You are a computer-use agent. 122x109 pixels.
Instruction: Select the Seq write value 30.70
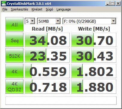coord(94,40)
